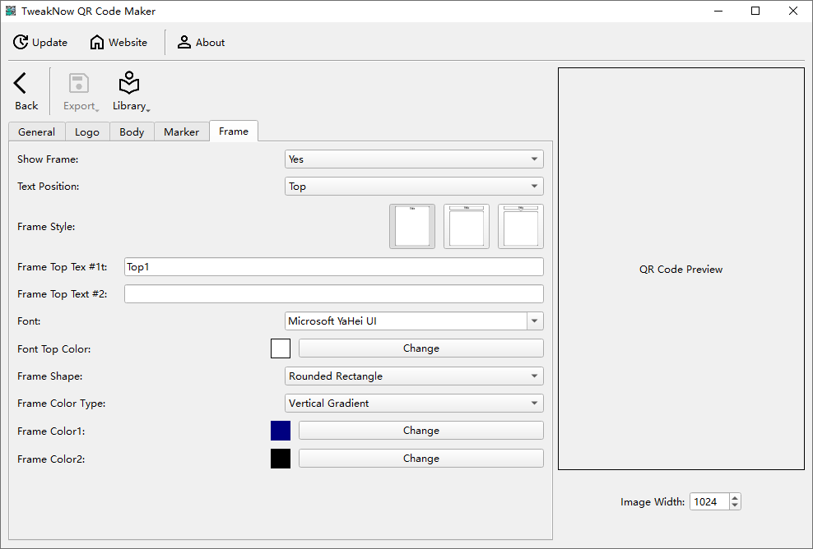Click Change button for Font Top Color
813x549 pixels.
click(x=420, y=348)
